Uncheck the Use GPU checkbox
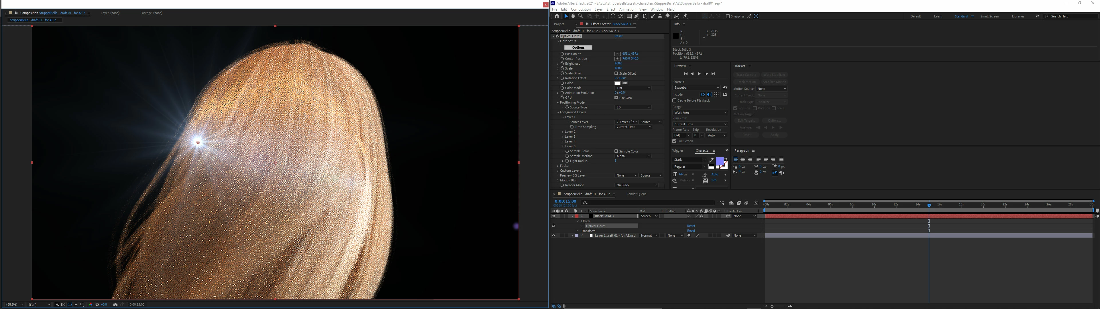The width and height of the screenshot is (1100, 309). click(616, 98)
